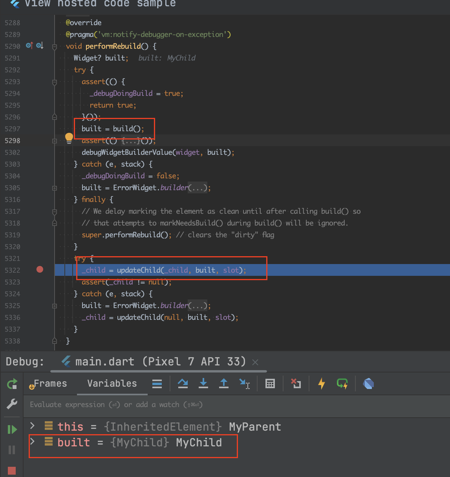Click the 'built: MyChild' inline debug hint
The height and width of the screenshot is (477, 450).
(x=167, y=58)
